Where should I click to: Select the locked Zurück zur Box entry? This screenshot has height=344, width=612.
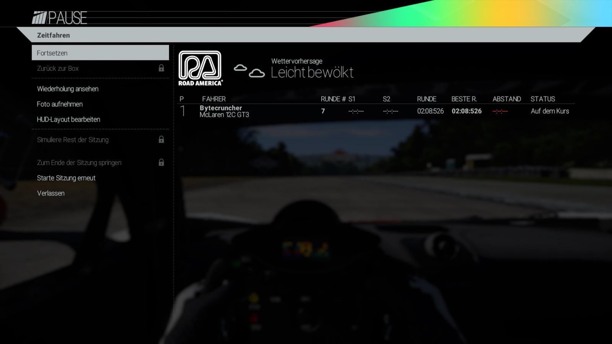click(x=100, y=68)
